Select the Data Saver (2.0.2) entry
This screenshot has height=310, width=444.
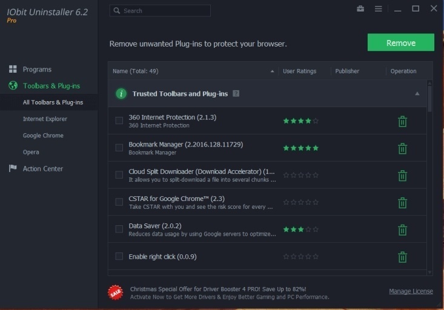155,226
